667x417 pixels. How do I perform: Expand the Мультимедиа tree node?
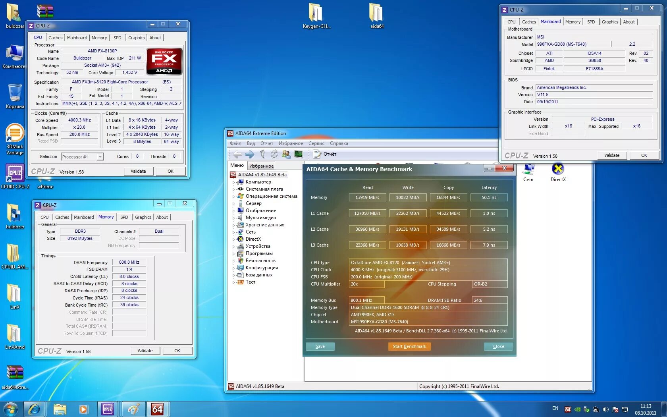233,218
